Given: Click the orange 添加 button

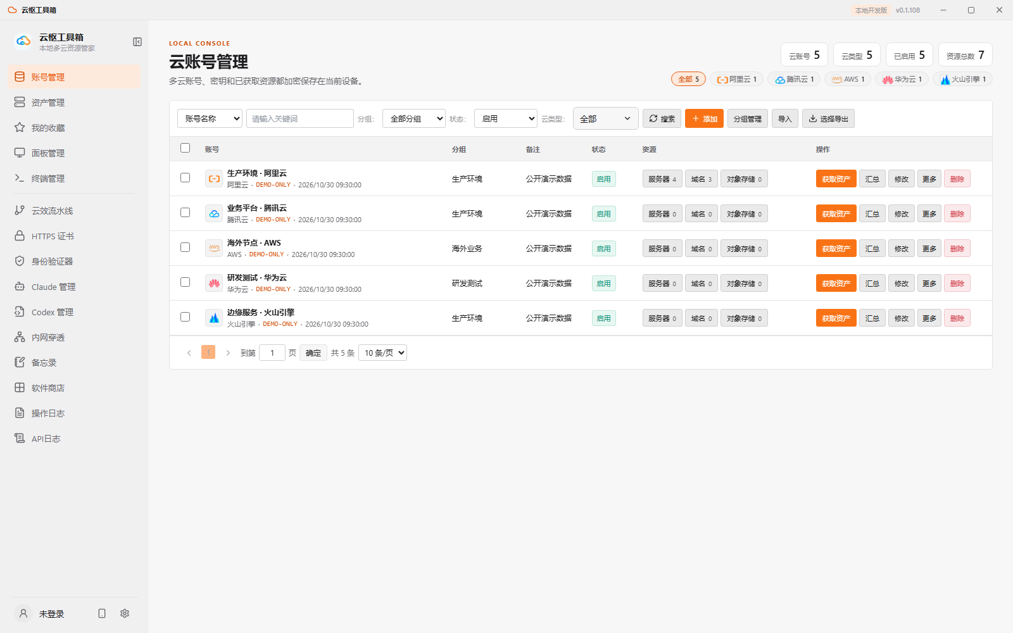Looking at the screenshot, I should [704, 118].
